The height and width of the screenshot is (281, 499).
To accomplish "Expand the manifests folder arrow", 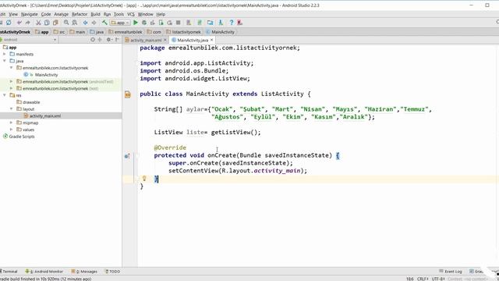I will (5, 54).
